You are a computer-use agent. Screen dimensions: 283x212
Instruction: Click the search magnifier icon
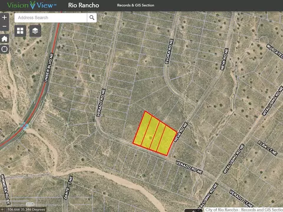point(92,18)
